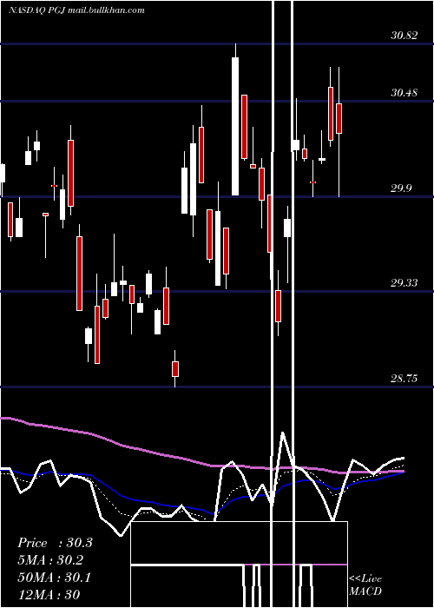Click the 5MA : 30.2 value

50,560
